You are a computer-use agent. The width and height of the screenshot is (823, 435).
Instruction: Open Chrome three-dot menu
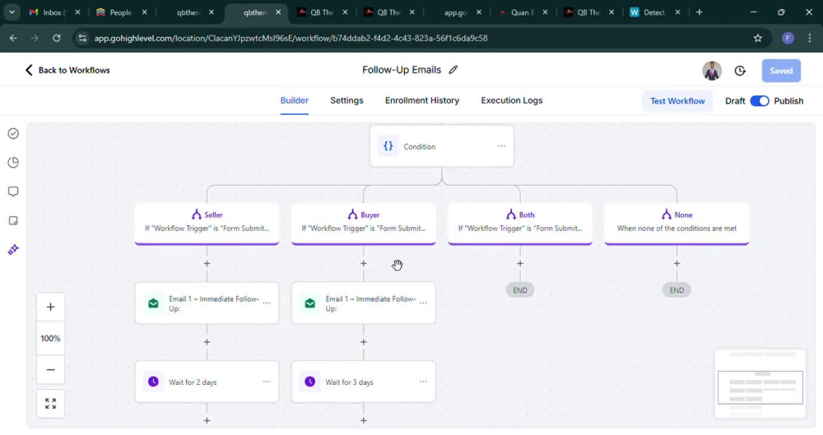[x=809, y=38]
